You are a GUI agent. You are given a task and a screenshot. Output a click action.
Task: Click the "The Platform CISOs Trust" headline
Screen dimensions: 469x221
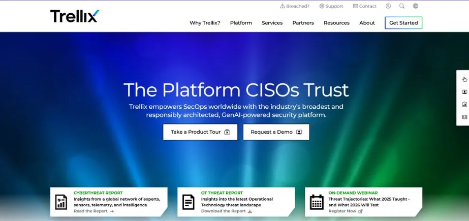pos(236,90)
